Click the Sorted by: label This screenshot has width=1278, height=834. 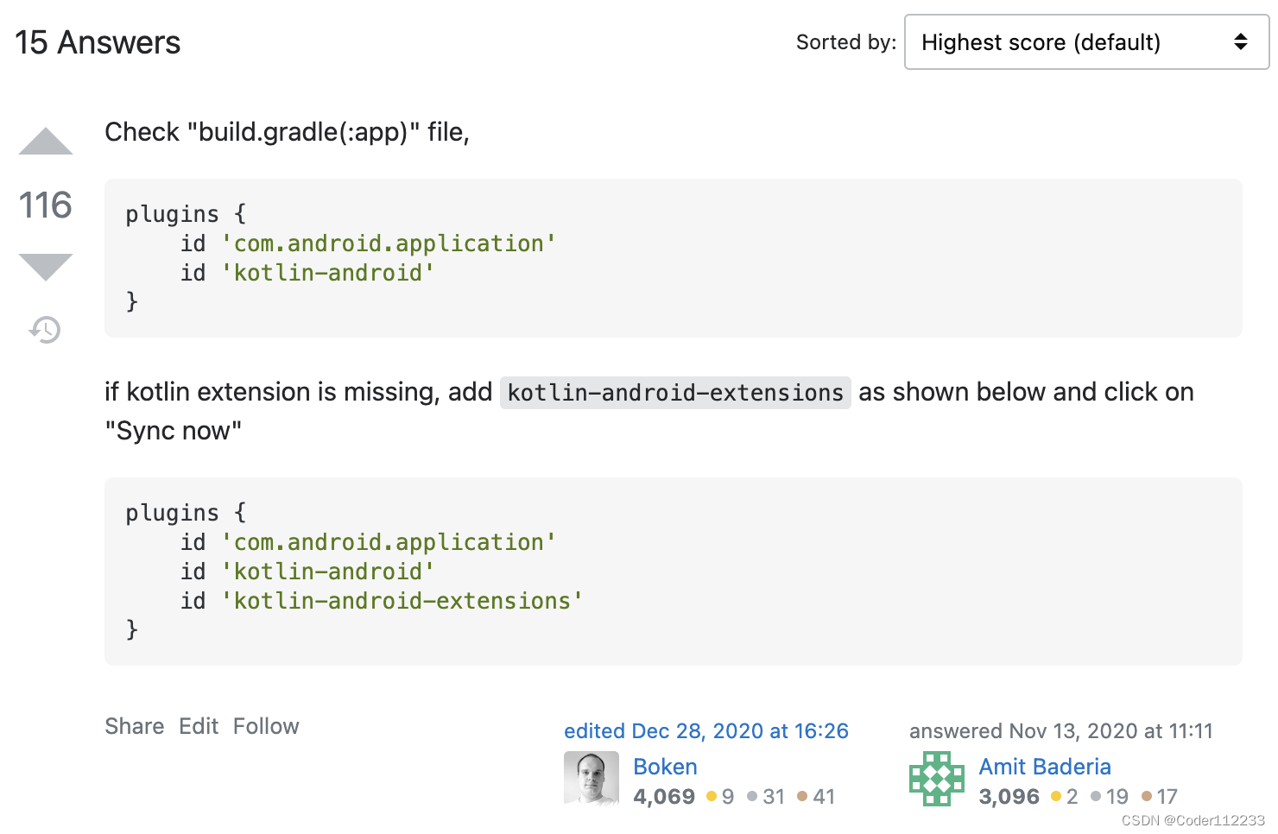[846, 42]
